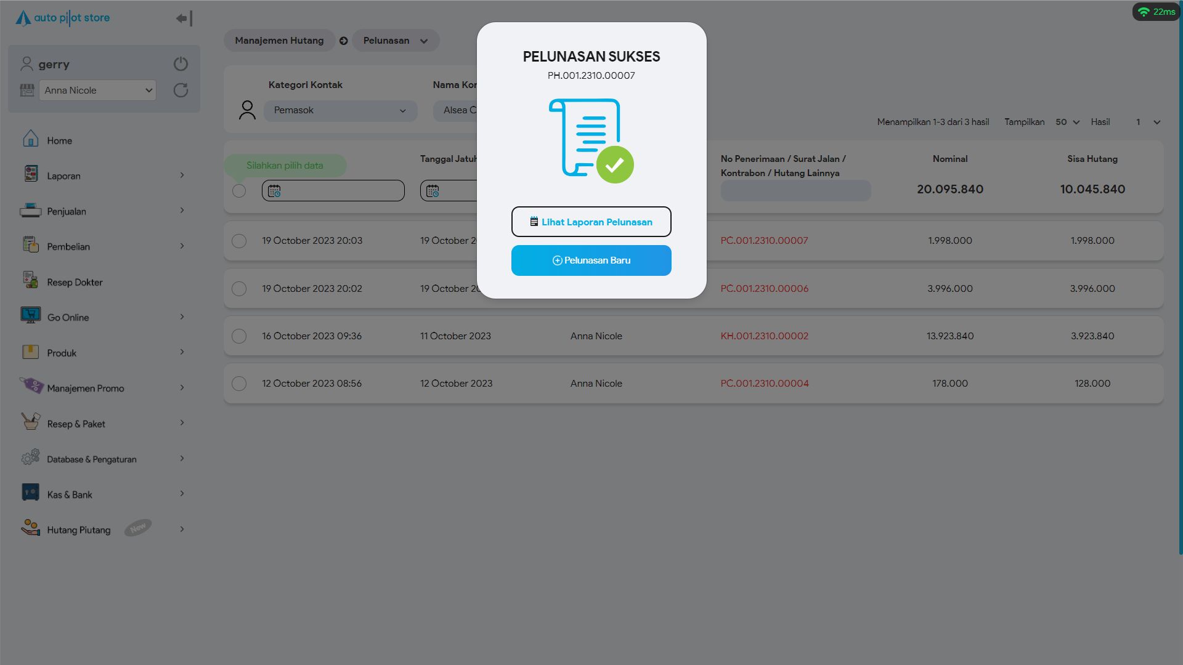The height and width of the screenshot is (665, 1183).
Task: Click the first date filter input
Action: 333,191
